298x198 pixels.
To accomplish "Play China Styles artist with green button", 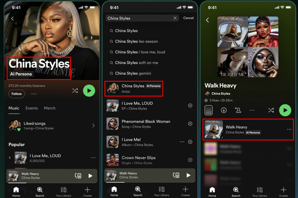I will (89, 91).
